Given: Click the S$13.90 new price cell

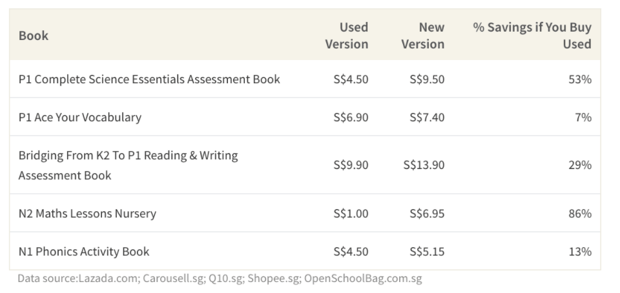Looking at the screenshot, I should 424,165.
